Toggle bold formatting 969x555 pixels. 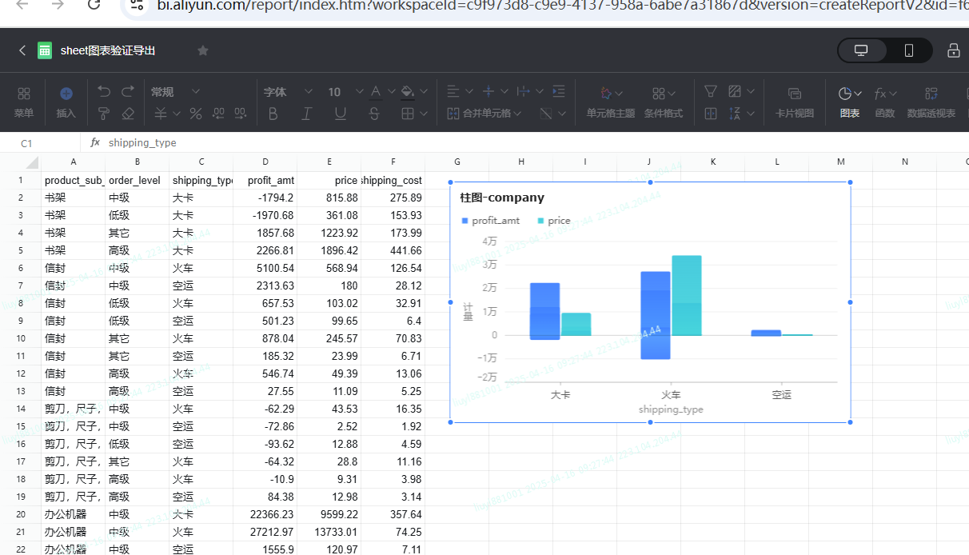point(273,114)
